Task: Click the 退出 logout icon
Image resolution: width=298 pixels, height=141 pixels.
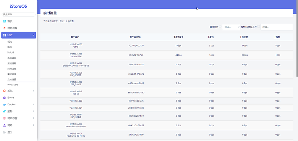Action: click(x=4, y=132)
